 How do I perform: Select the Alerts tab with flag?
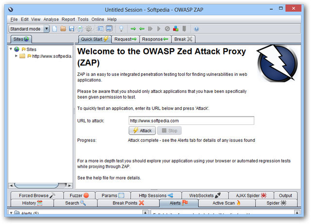[179, 203]
